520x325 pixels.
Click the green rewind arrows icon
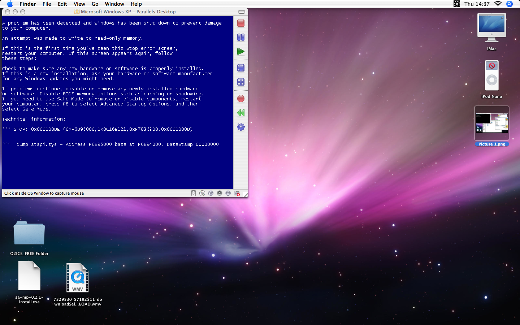pyautogui.click(x=241, y=113)
